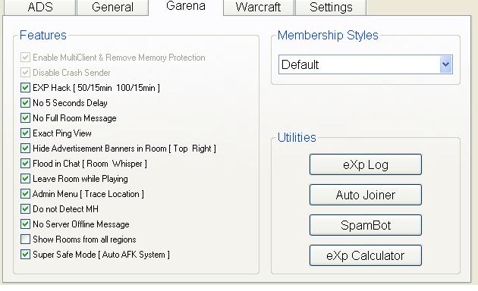Switch to the ADS tab

pos(40,8)
